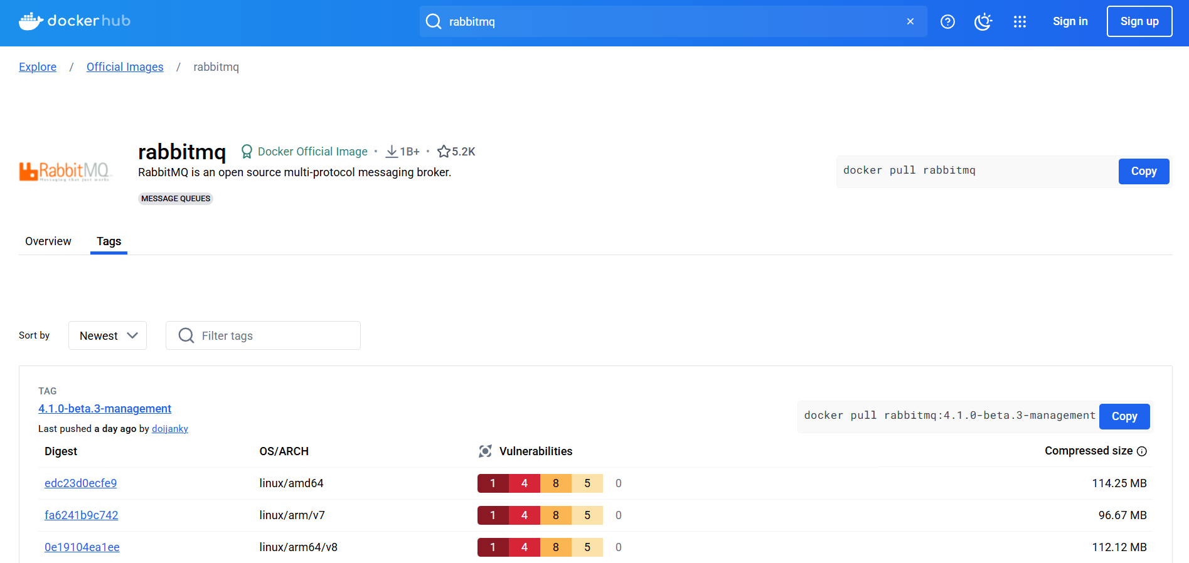Click the Docker Official Image badge
The image size is (1189, 563).
[305, 152]
